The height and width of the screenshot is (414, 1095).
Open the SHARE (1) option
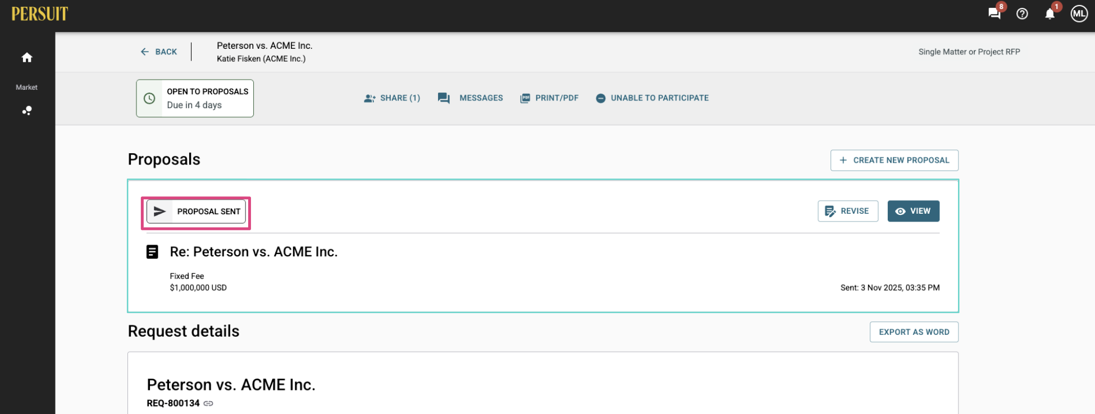pyautogui.click(x=392, y=98)
